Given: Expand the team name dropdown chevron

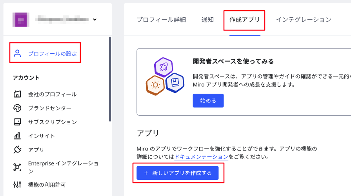Looking at the screenshot, I should pyautogui.click(x=95, y=20).
